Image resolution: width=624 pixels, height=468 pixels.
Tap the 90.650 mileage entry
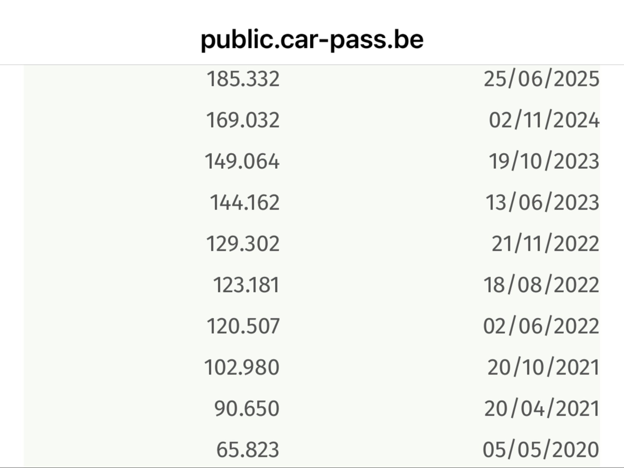247,409
